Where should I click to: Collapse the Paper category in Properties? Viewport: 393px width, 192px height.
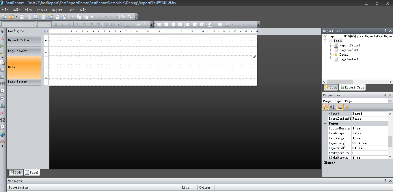[325, 123]
